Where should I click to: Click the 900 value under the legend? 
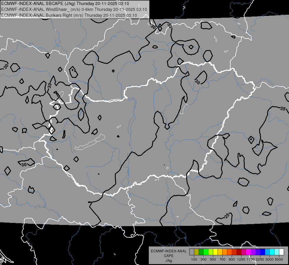(232, 259)
